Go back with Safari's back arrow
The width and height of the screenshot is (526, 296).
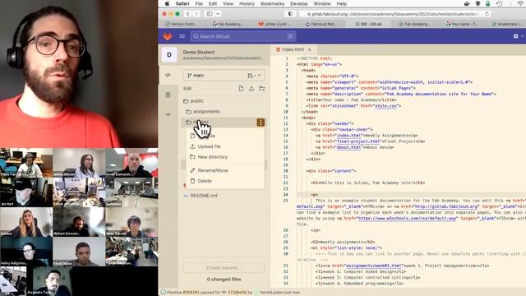coord(188,14)
